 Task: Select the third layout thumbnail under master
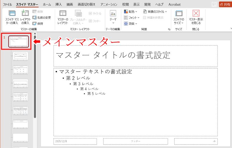tap(20, 84)
